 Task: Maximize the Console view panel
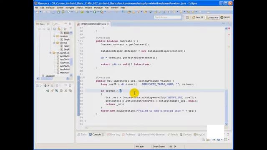tap(228, 134)
